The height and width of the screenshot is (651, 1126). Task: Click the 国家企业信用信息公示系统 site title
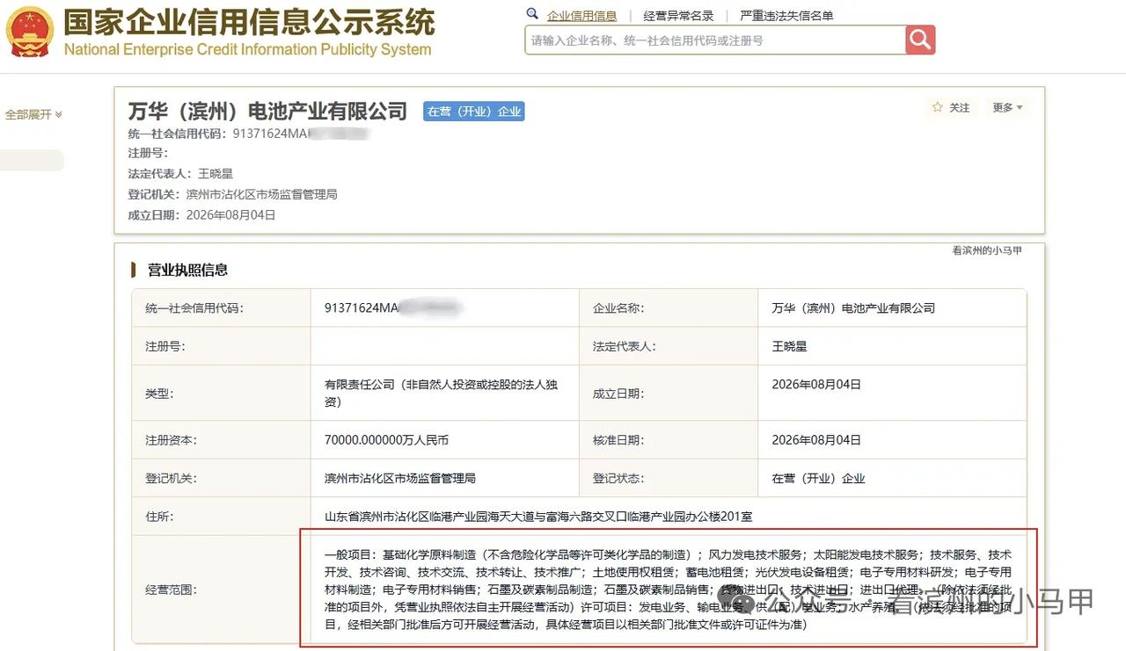click(x=249, y=21)
